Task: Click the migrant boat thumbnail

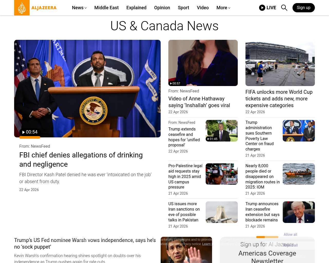Action: pyautogui.click(x=299, y=174)
